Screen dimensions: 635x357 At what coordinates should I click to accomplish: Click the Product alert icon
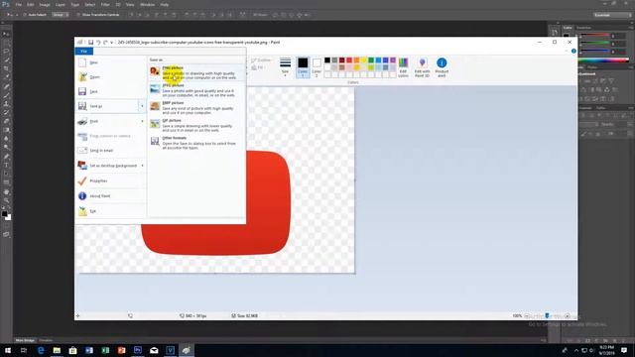point(442,66)
